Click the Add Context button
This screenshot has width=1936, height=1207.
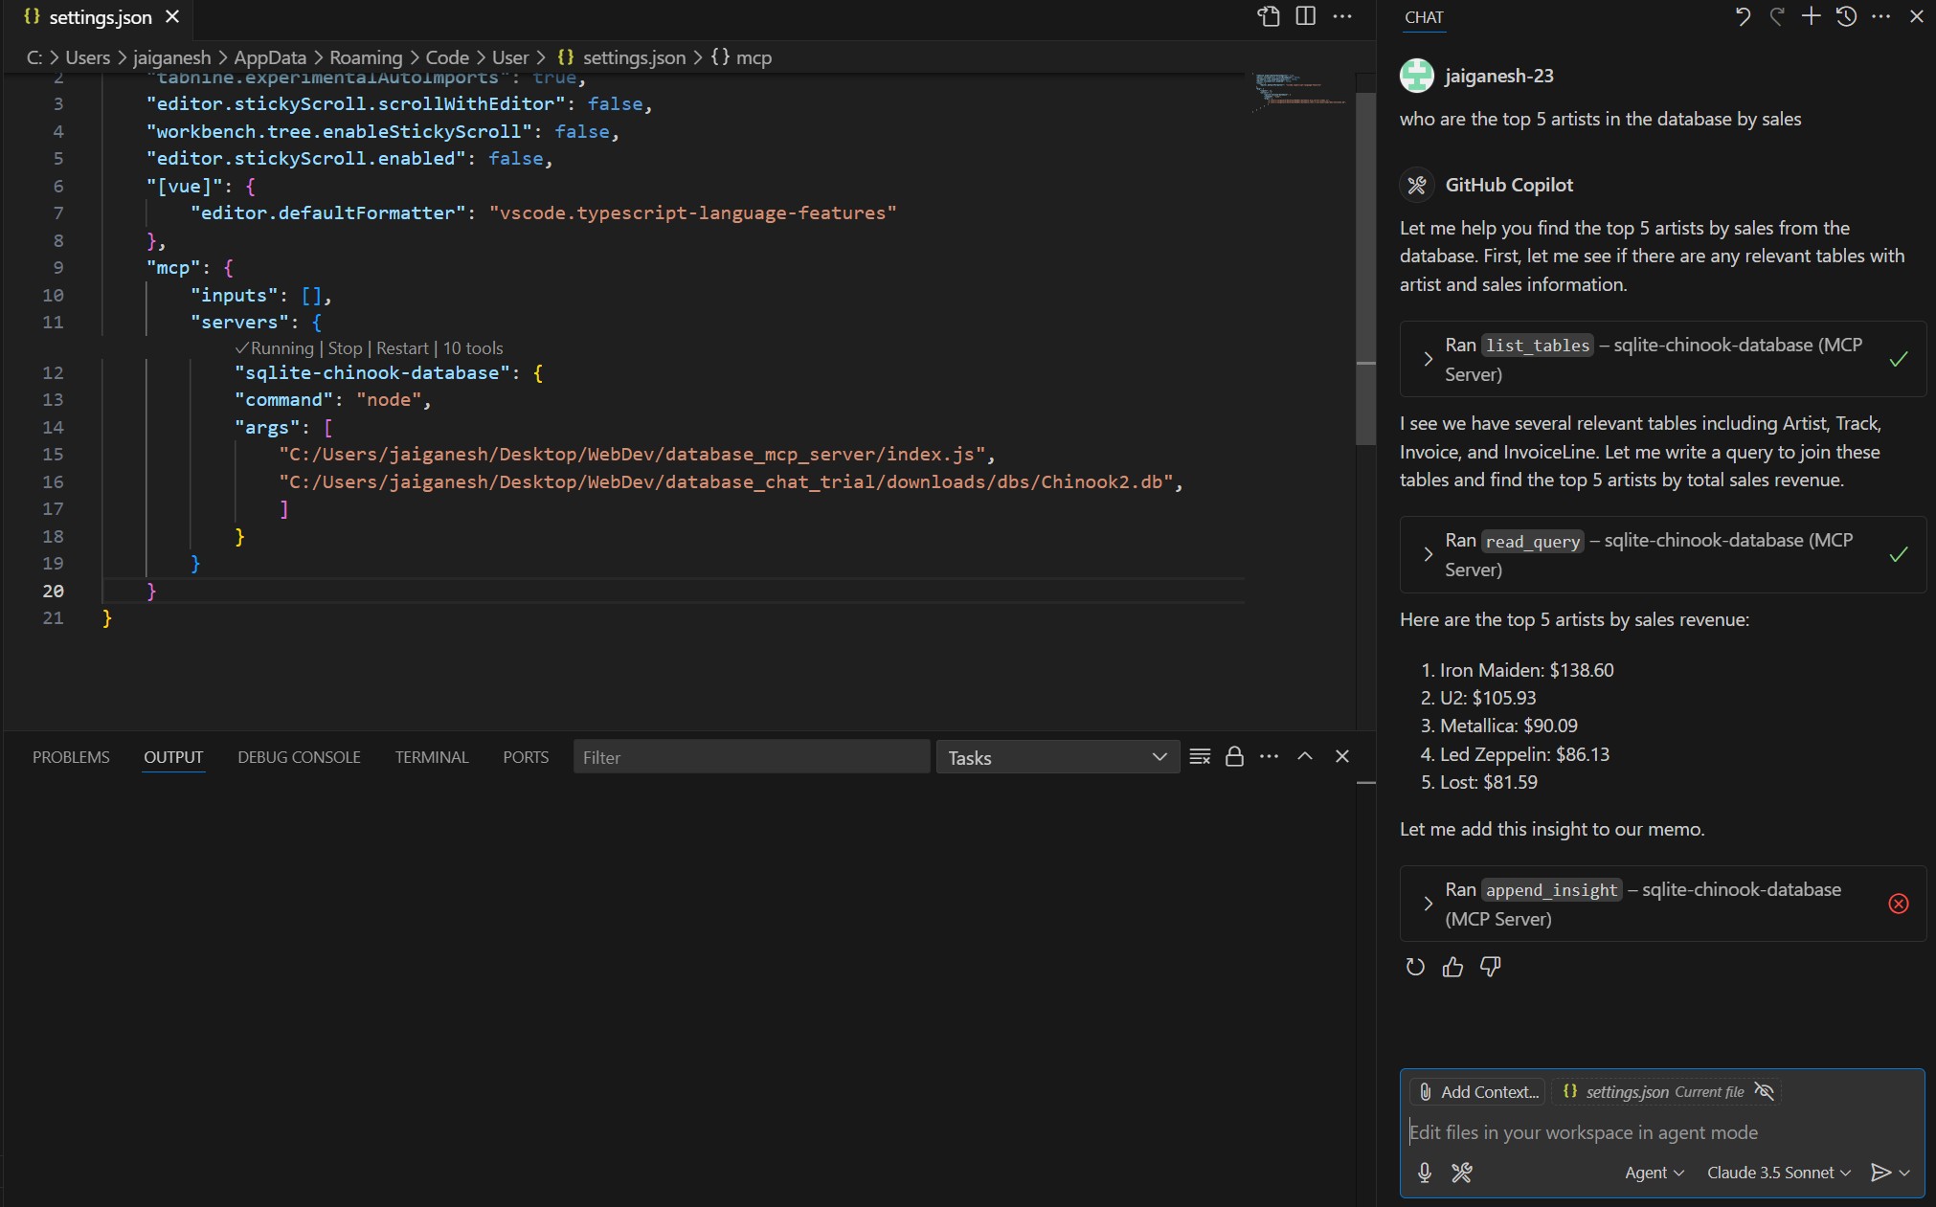tap(1478, 1092)
